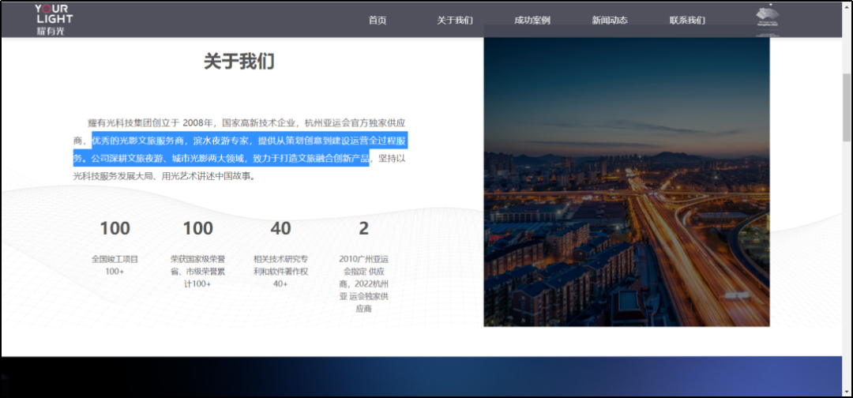853x398 pixels.
Task: Click the Hangzhou 2022 Asian Games emblem
Action: (x=767, y=17)
